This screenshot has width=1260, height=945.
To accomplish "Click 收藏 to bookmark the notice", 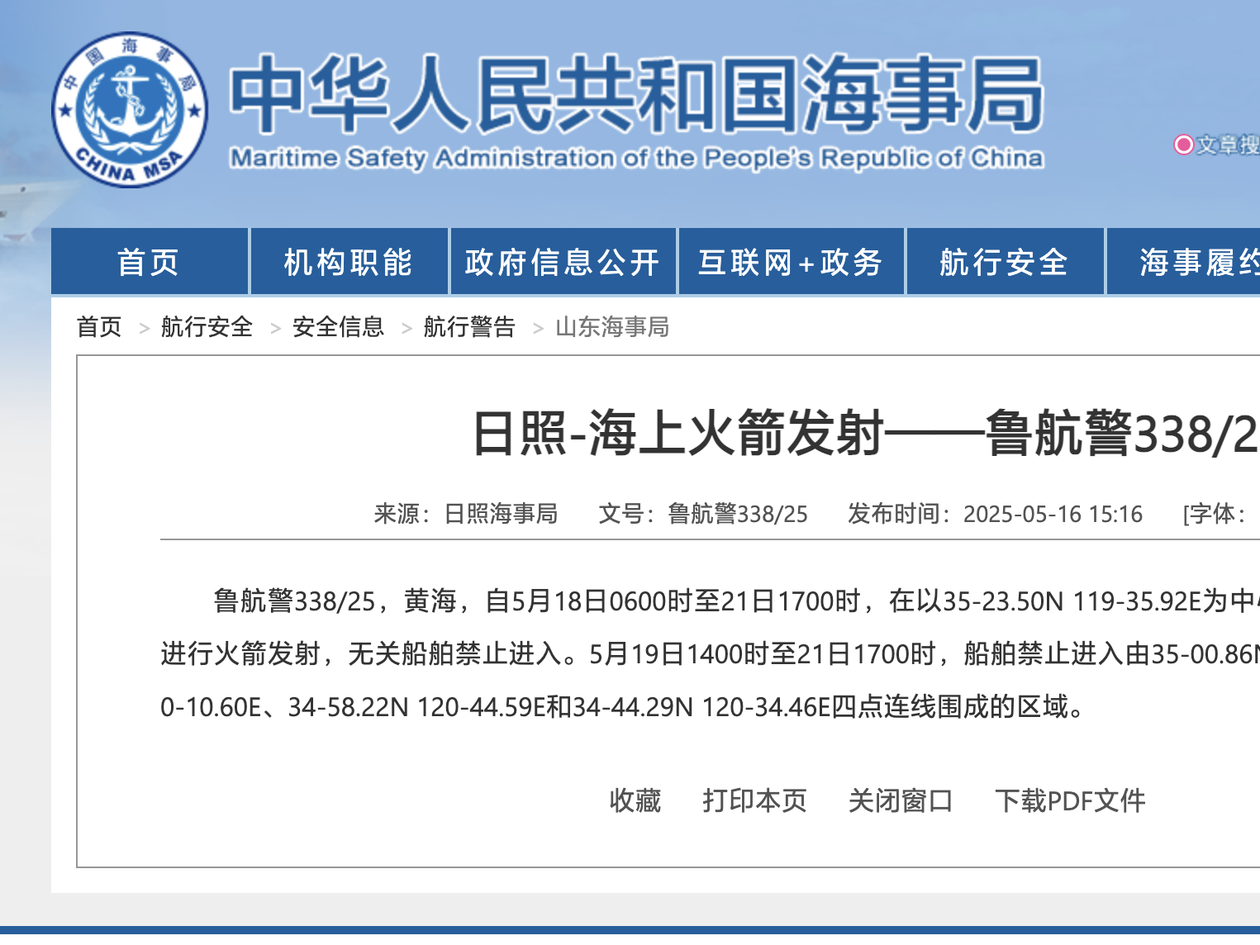I will (635, 800).
